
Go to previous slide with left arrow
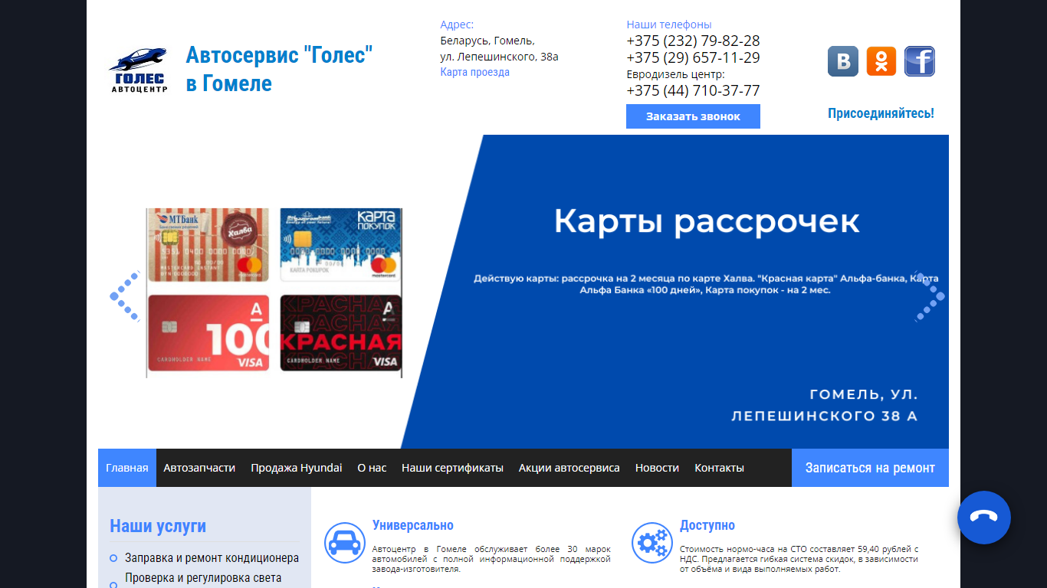click(x=125, y=296)
